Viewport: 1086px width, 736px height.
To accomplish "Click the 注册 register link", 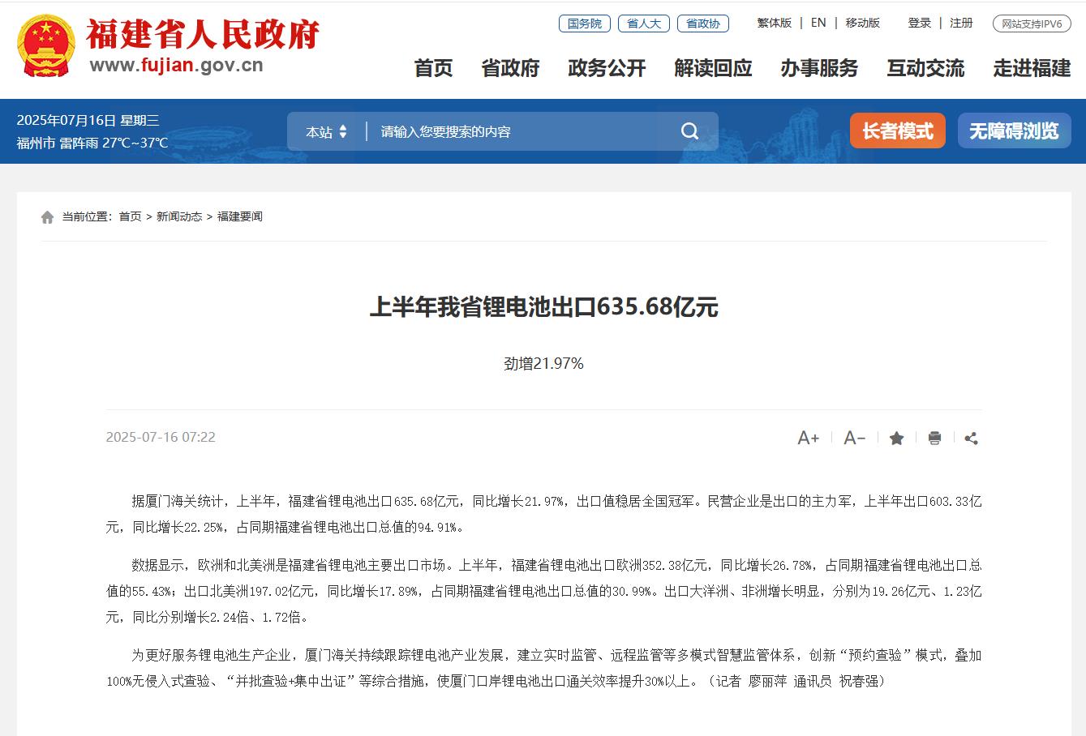I will point(961,23).
